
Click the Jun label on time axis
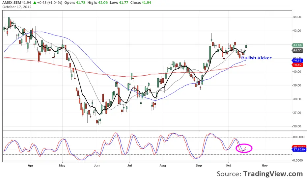97,166
